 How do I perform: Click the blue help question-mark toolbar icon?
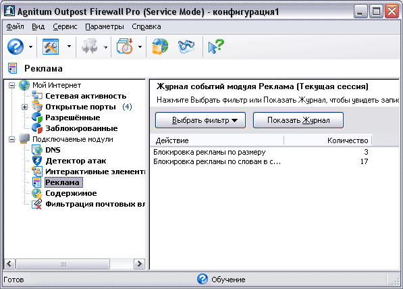point(16,47)
